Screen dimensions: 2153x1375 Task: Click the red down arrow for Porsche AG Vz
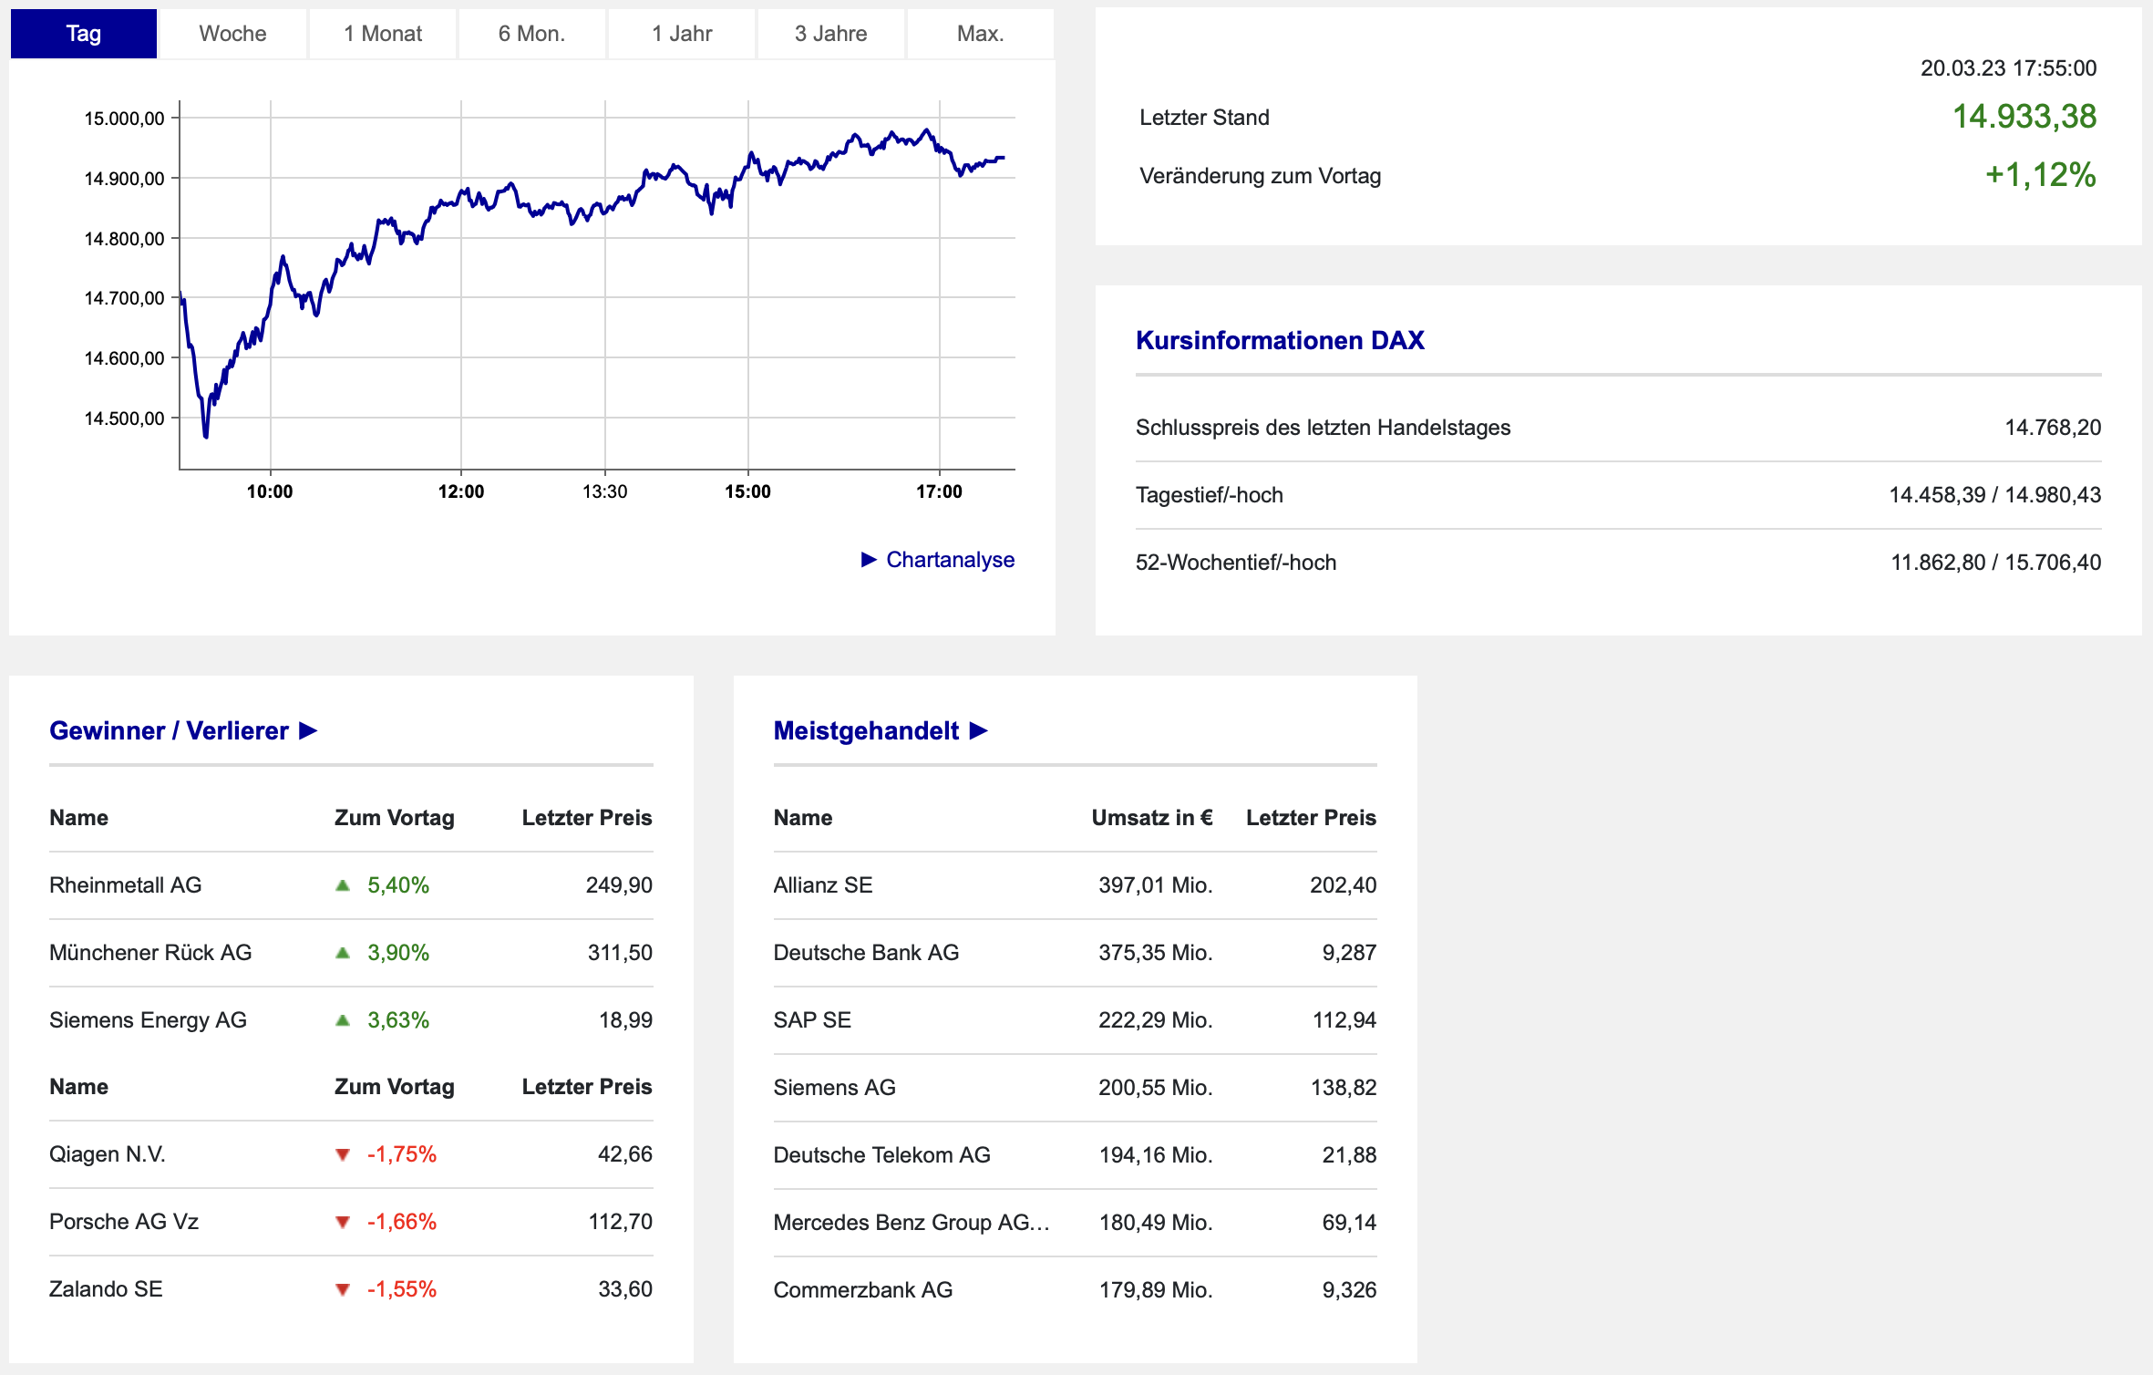pyautogui.click(x=343, y=1222)
